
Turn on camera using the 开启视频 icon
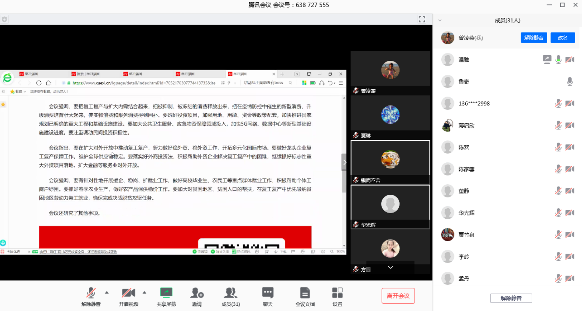click(x=128, y=296)
